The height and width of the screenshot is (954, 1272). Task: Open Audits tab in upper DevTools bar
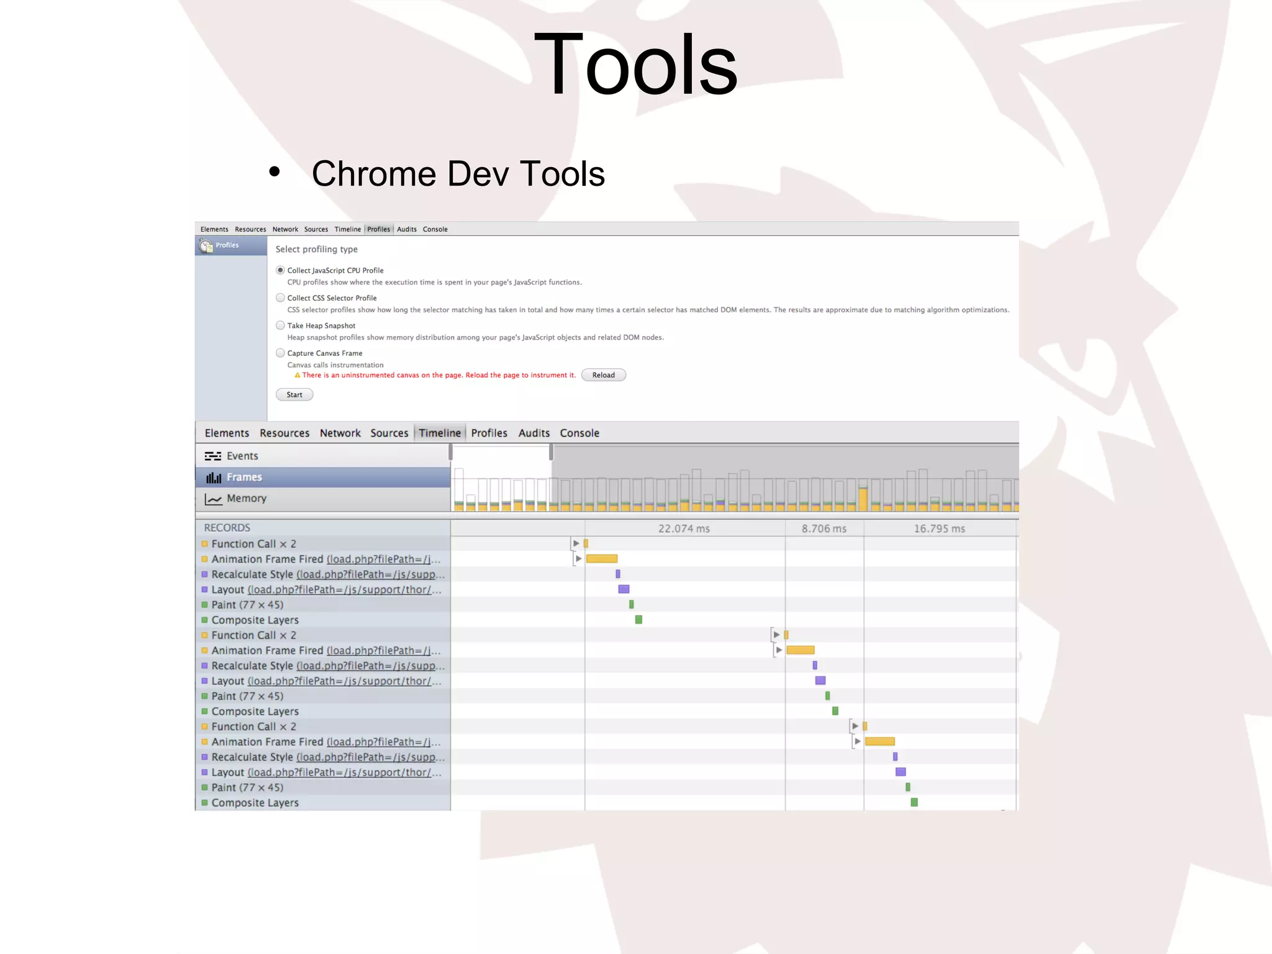tap(407, 229)
